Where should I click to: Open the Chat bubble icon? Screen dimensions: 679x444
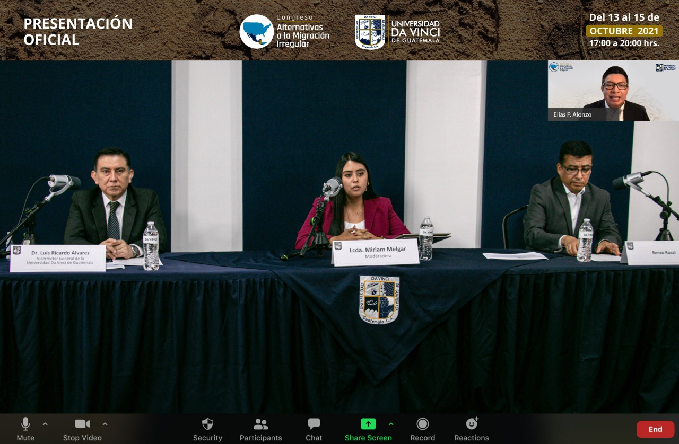click(314, 424)
